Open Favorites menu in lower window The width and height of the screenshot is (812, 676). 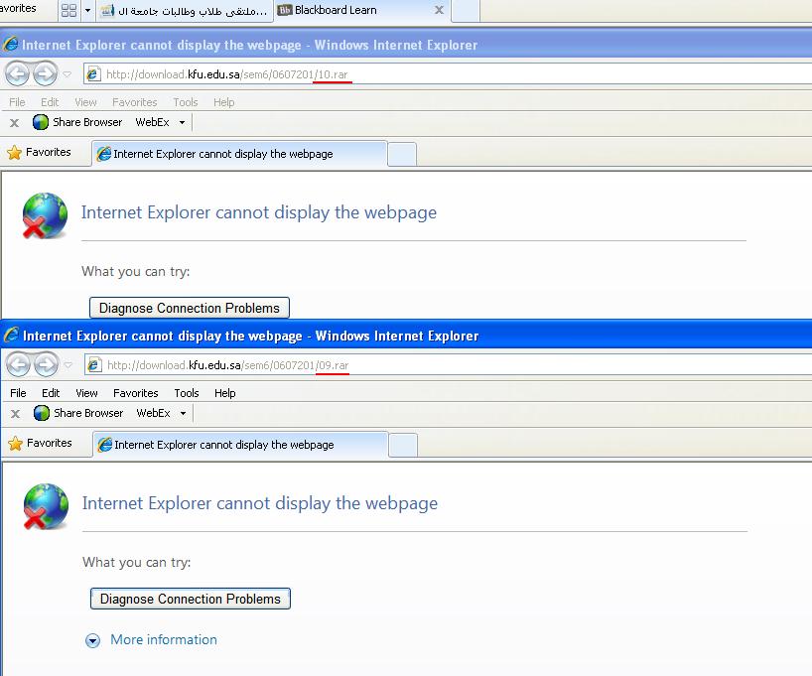(x=136, y=393)
